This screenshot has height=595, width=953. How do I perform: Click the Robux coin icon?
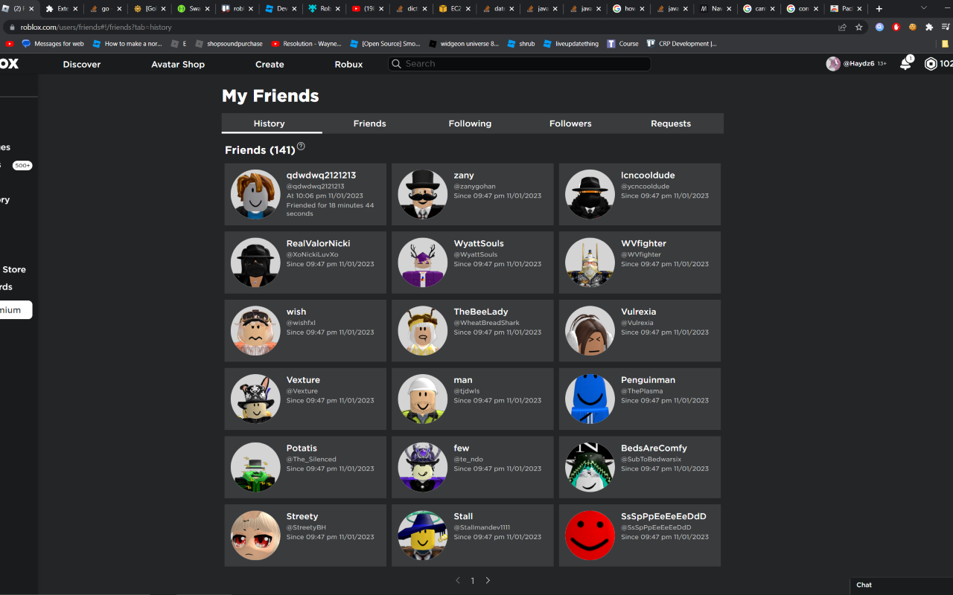pyautogui.click(x=931, y=64)
